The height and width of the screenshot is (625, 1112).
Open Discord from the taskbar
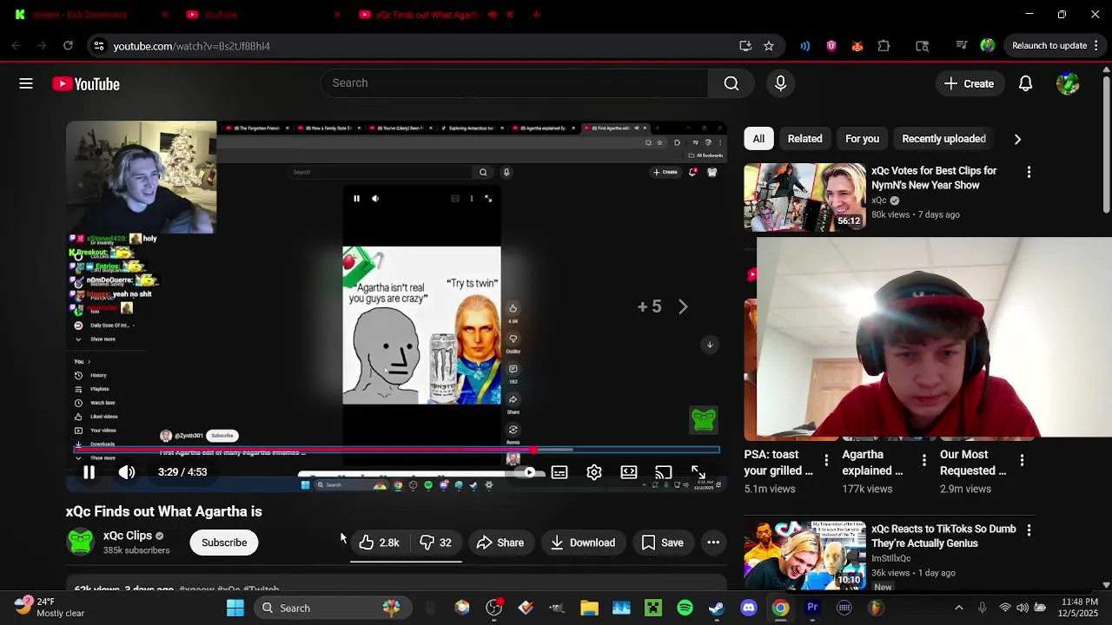749,608
